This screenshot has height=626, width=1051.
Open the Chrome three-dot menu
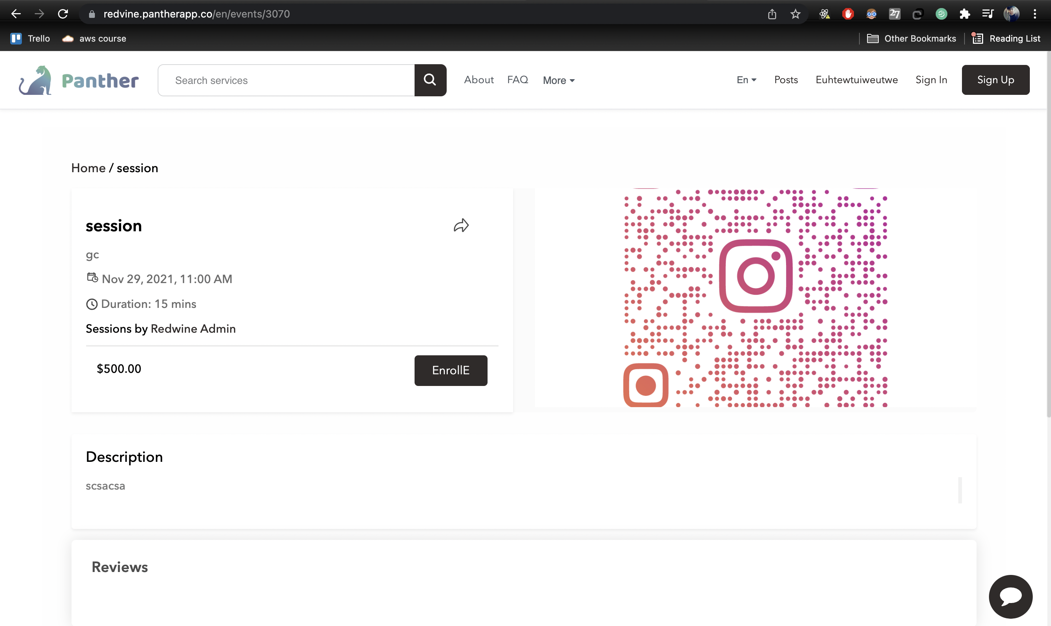point(1035,14)
